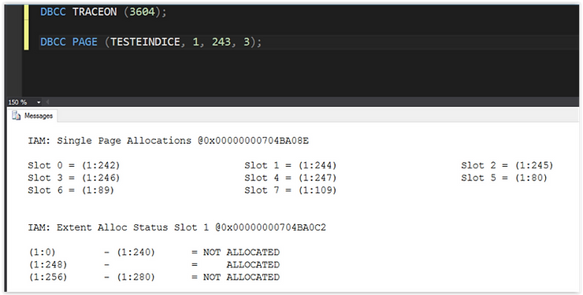Switch to the Messages tab

(x=32, y=116)
